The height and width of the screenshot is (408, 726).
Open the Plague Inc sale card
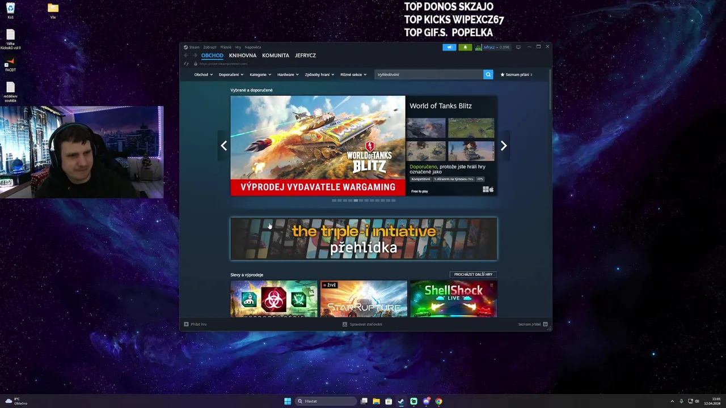coord(274,299)
